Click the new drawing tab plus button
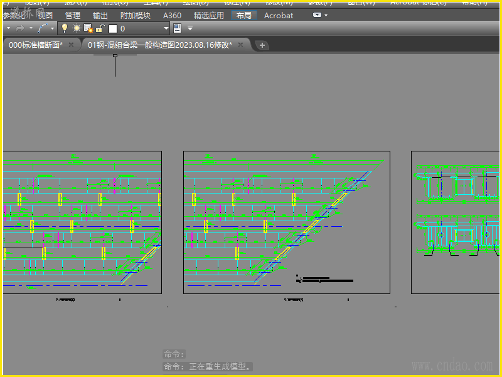The image size is (502, 377). 262,45
